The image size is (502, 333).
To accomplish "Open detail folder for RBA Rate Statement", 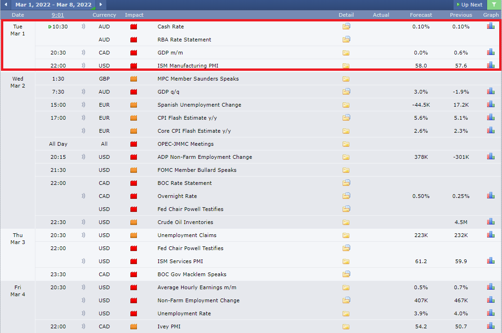I will [x=346, y=40].
